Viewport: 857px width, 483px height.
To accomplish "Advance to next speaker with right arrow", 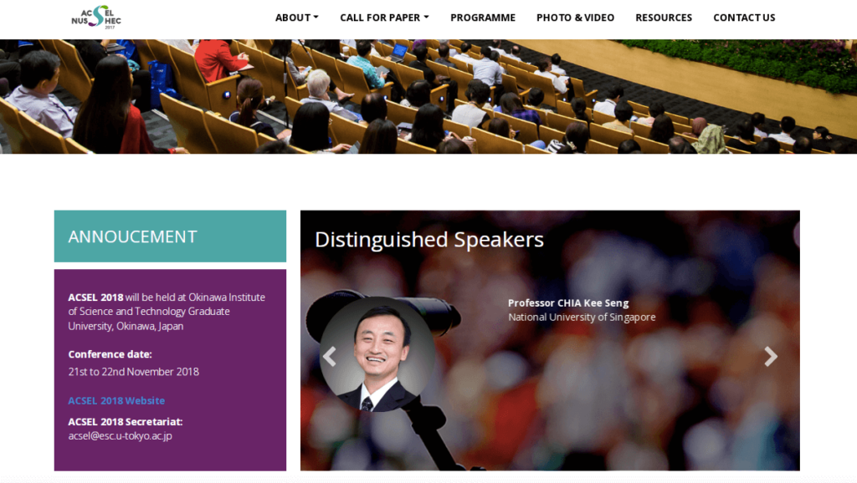I will pyautogui.click(x=770, y=357).
